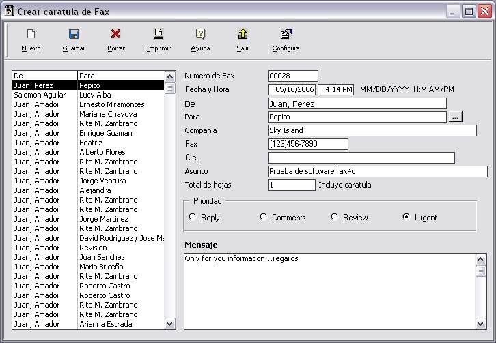Click the Fax number field

click(308, 144)
